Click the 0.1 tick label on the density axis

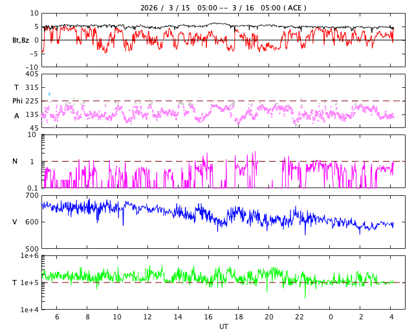tap(32, 188)
